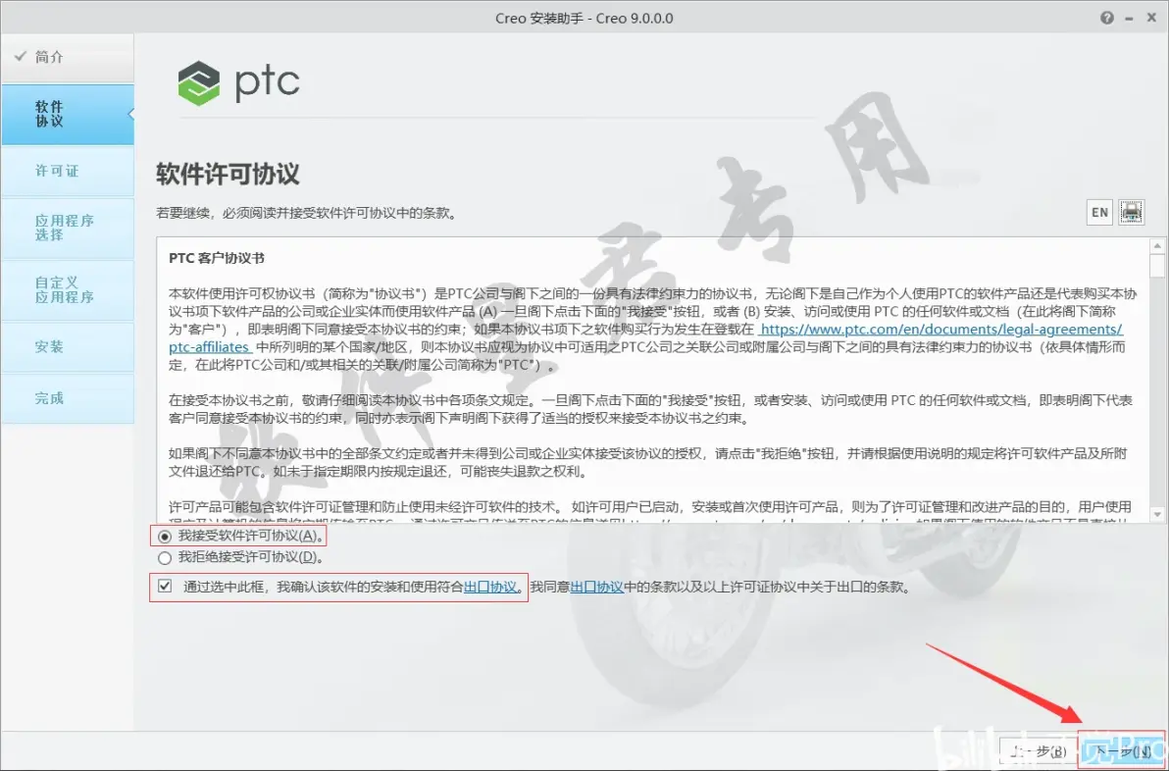1169x771 pixels.
Task: Select 我接受软件许可协议 radio button
Action: click(165, 537)
